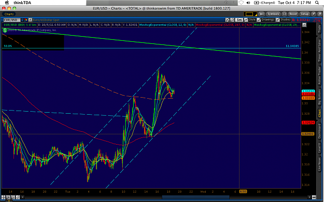Click the pan/crosshair tool icon in chart toolbar
The width and height of the screenshot is (324, 202).
(x=228, y=20)
